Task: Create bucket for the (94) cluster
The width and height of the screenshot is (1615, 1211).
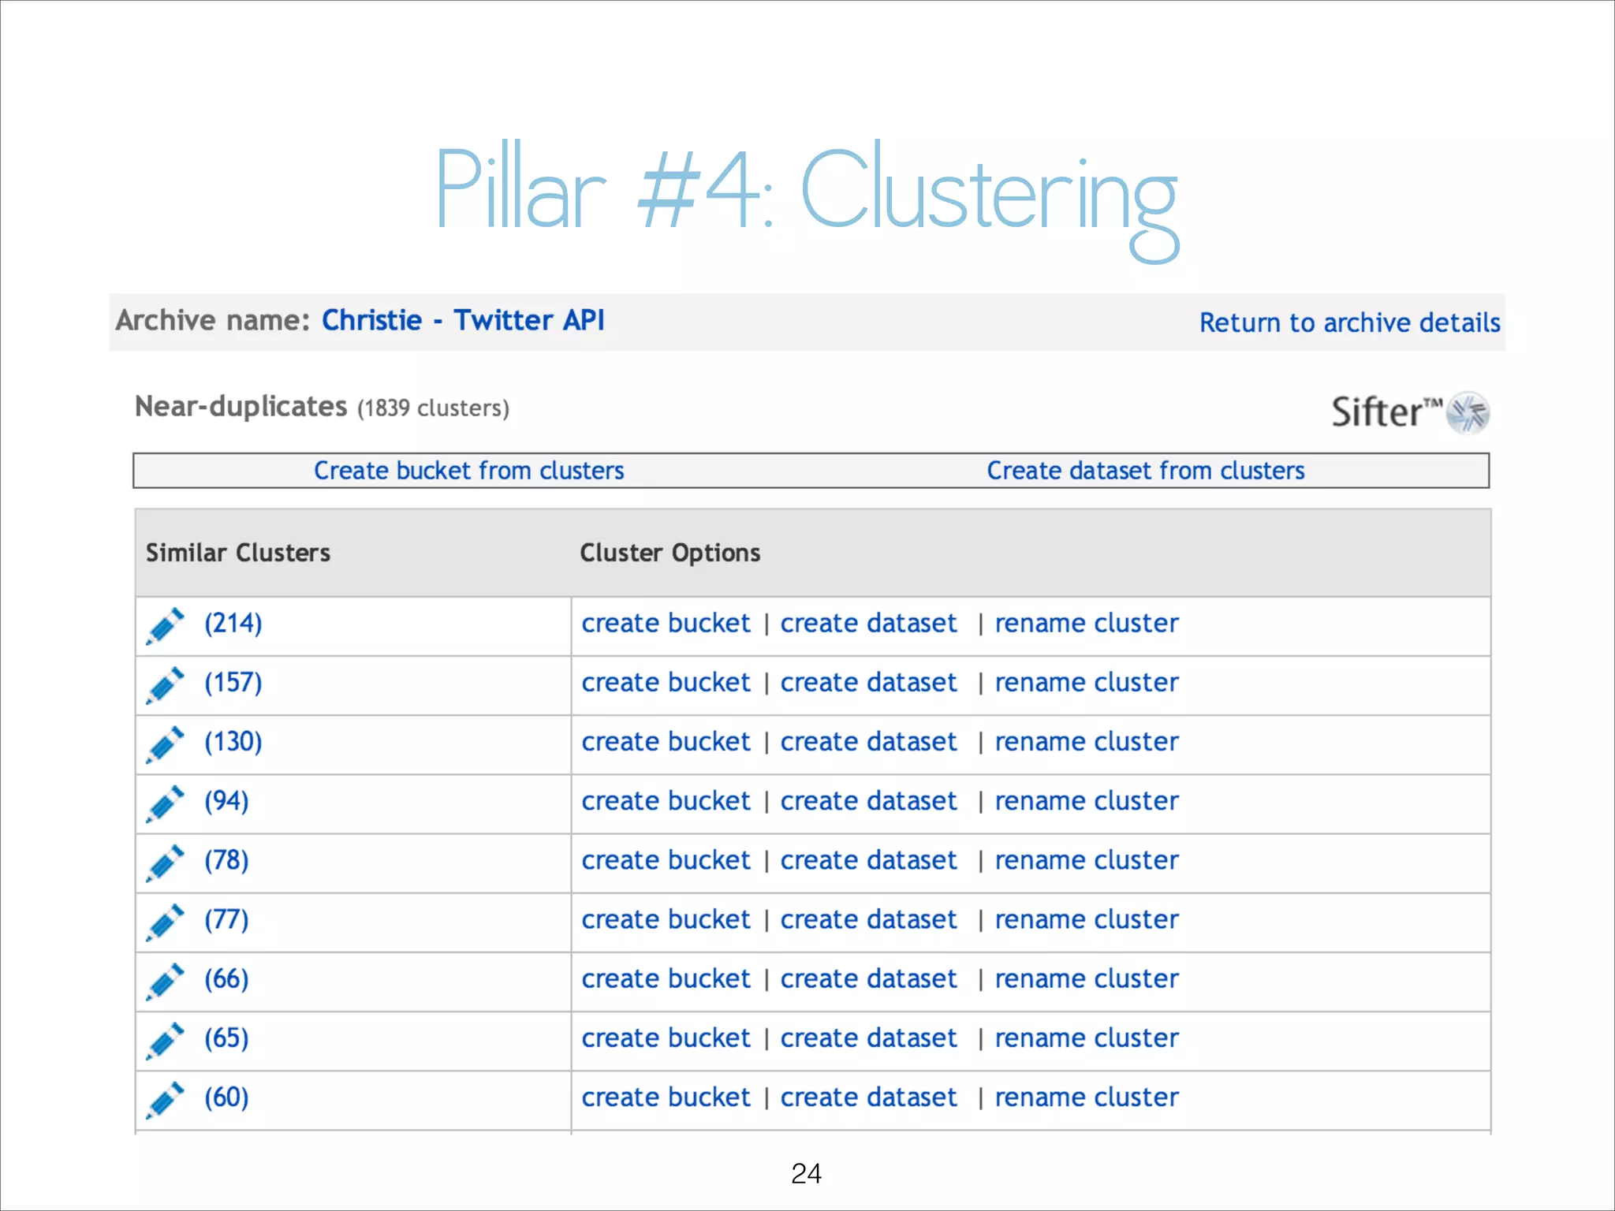Action: coord(666,801)
